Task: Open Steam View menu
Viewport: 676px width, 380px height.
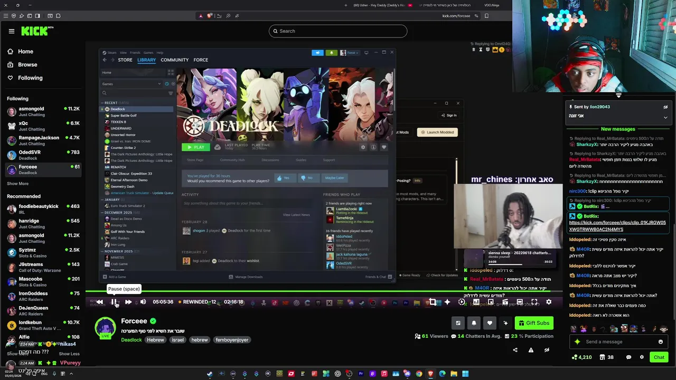Action: (123, 53)
